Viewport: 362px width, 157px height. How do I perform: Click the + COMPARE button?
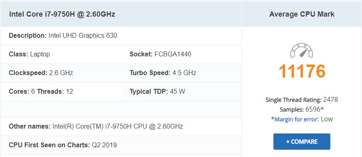[x=302, y=142]
